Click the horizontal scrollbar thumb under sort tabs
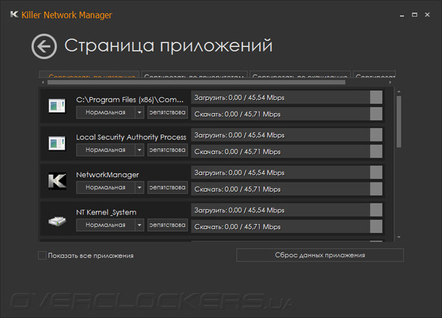The height and width of the screenshot is (318, 442). click(196, 82)
